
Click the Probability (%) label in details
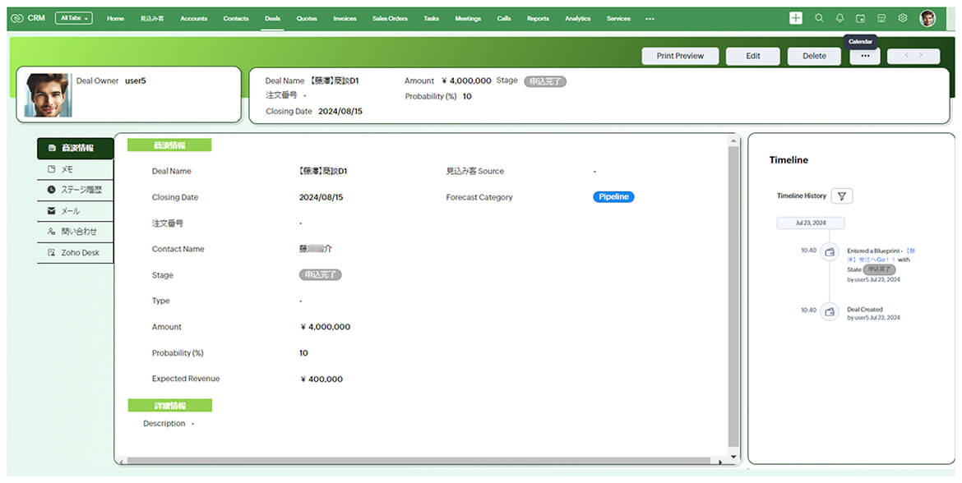[178, 353]
